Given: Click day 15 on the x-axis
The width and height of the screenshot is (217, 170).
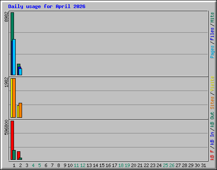Looking at the screenshot, I should (x=102, y=165).
